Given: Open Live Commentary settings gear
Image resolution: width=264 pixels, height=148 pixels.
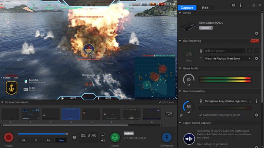Looking at the screenshot, I should point(257,115).
